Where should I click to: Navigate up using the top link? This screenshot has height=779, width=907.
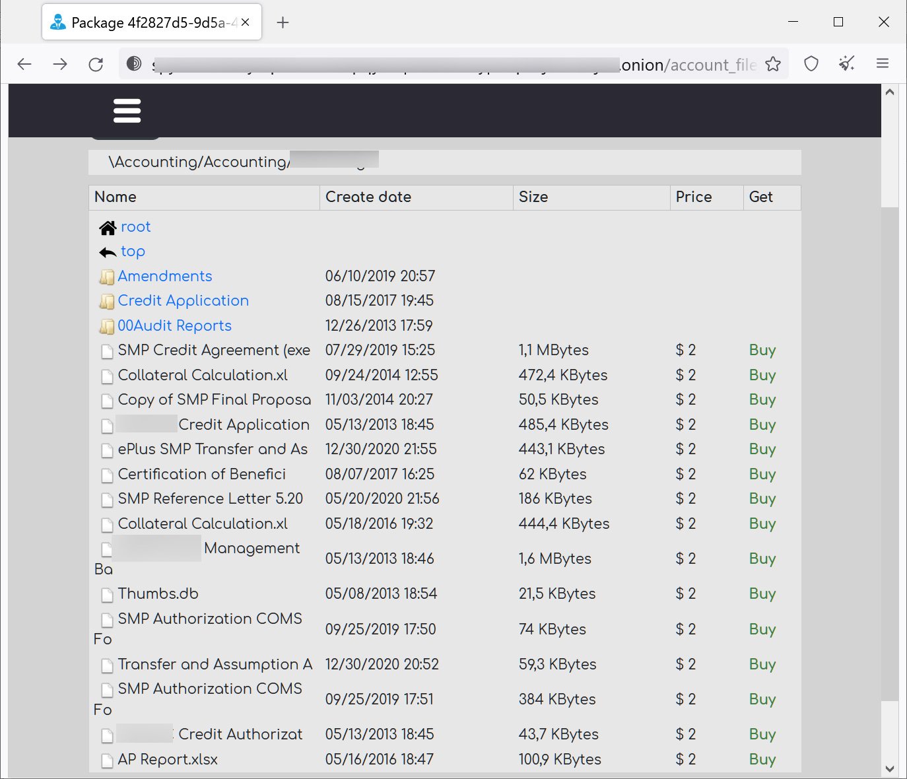(133, 252)
